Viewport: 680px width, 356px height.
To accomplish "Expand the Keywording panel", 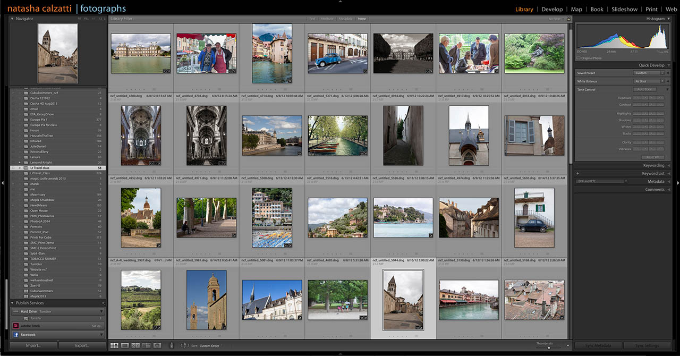I will (x=668, y=165).
